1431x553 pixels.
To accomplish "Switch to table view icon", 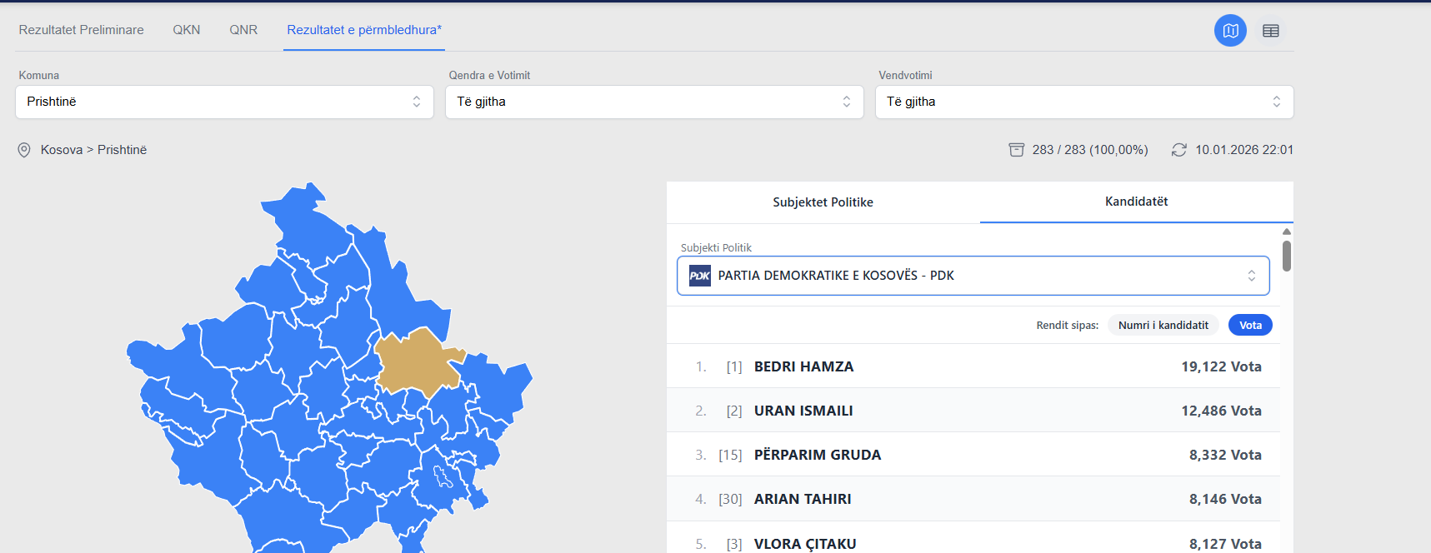I will coord(1270,31).
